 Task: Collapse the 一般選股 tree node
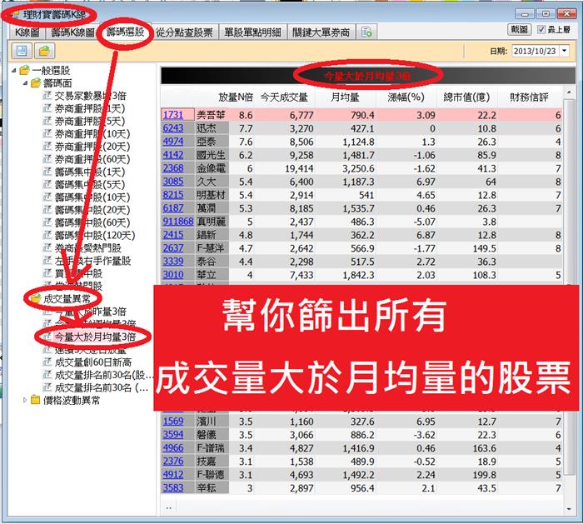(14, 70)
